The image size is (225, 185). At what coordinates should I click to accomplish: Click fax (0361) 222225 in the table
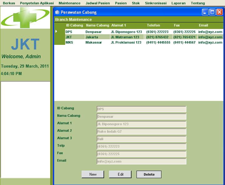(185, 32)
